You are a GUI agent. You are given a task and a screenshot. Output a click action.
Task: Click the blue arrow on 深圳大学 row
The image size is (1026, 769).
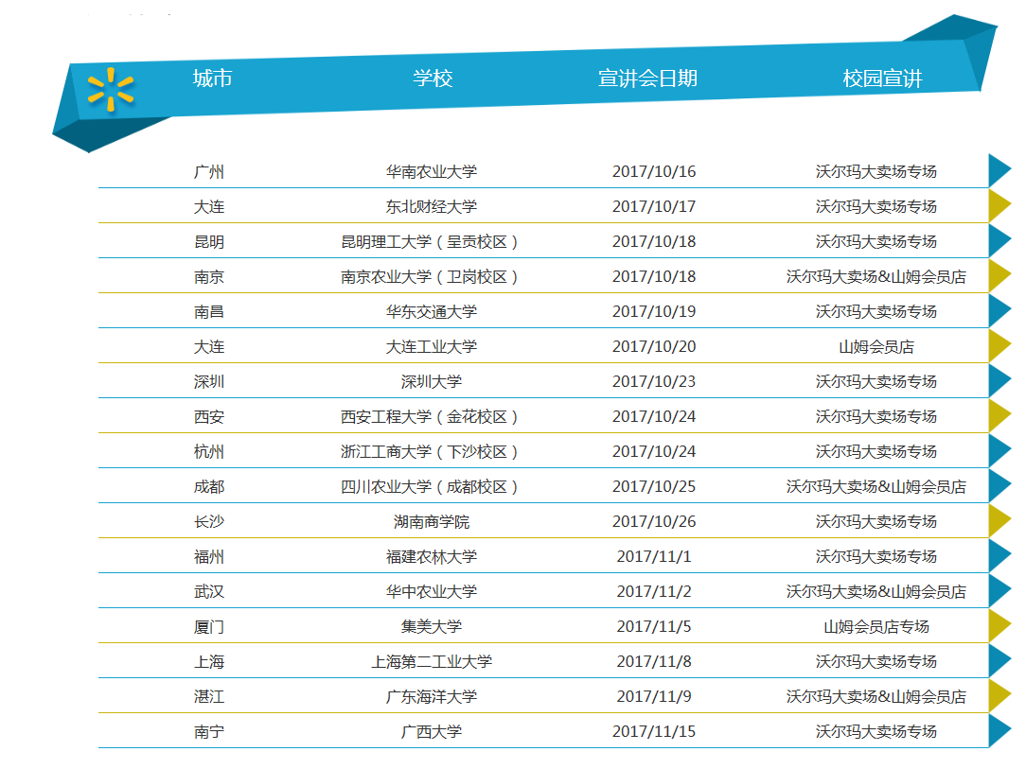click(999, 381)
